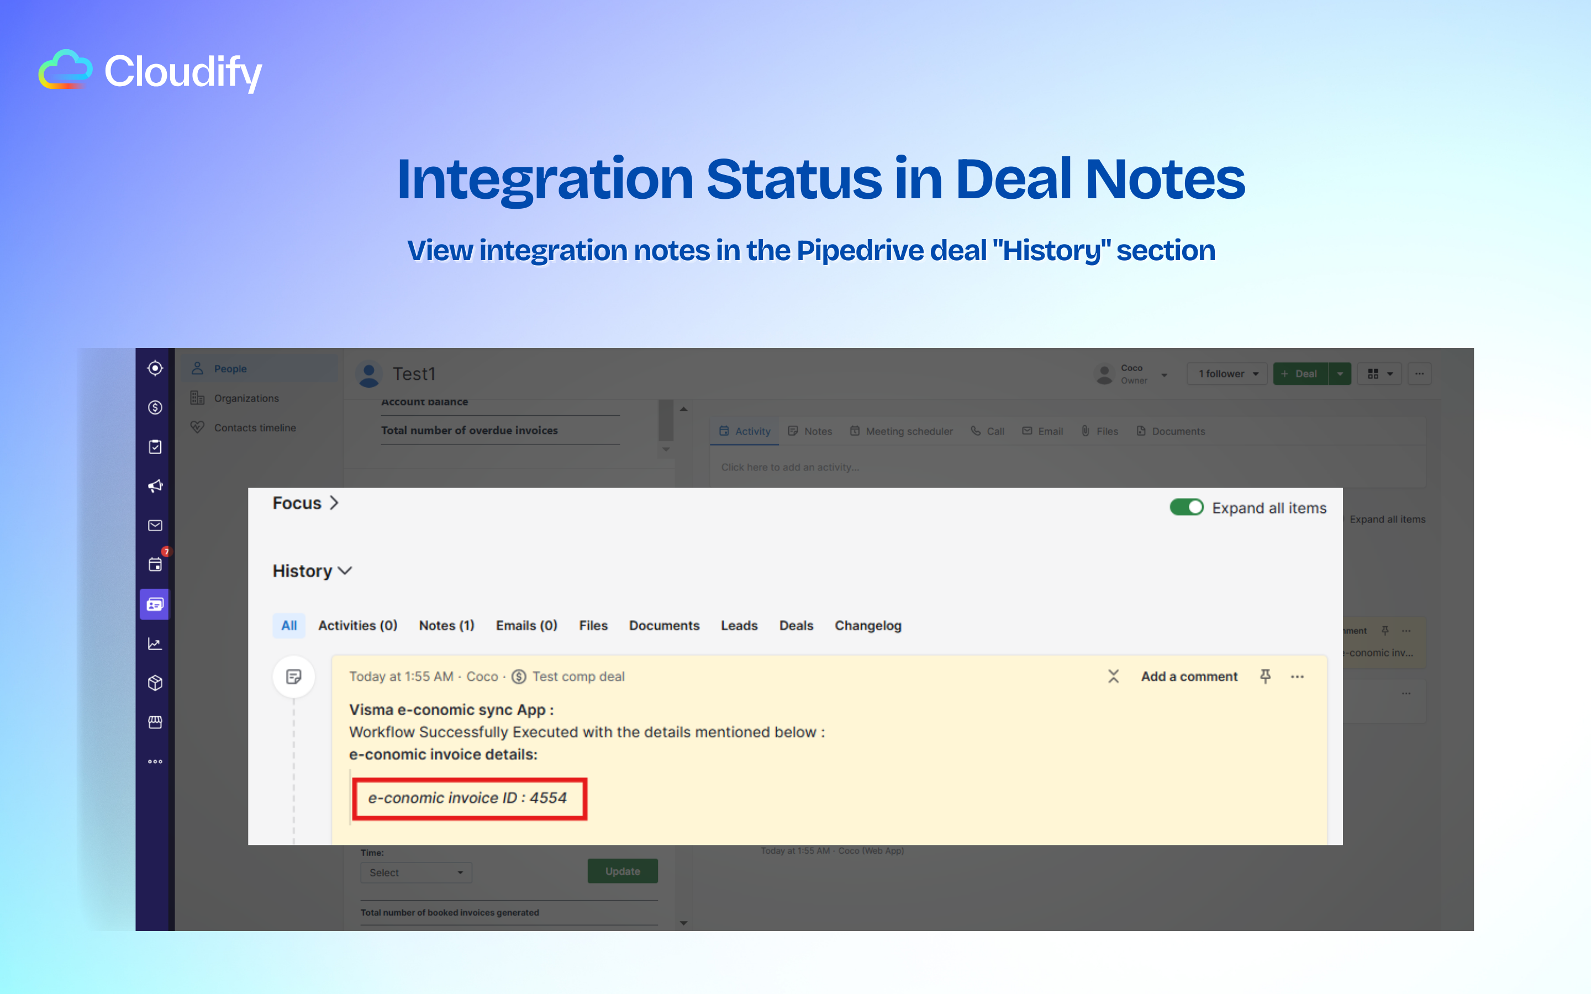Switch to Emails (0) tab
The image size is (1591, 994).
point(526,625)
